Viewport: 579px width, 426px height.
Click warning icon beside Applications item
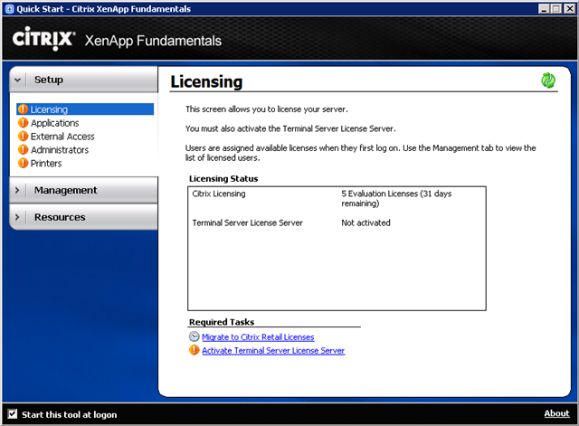(23, 123)
